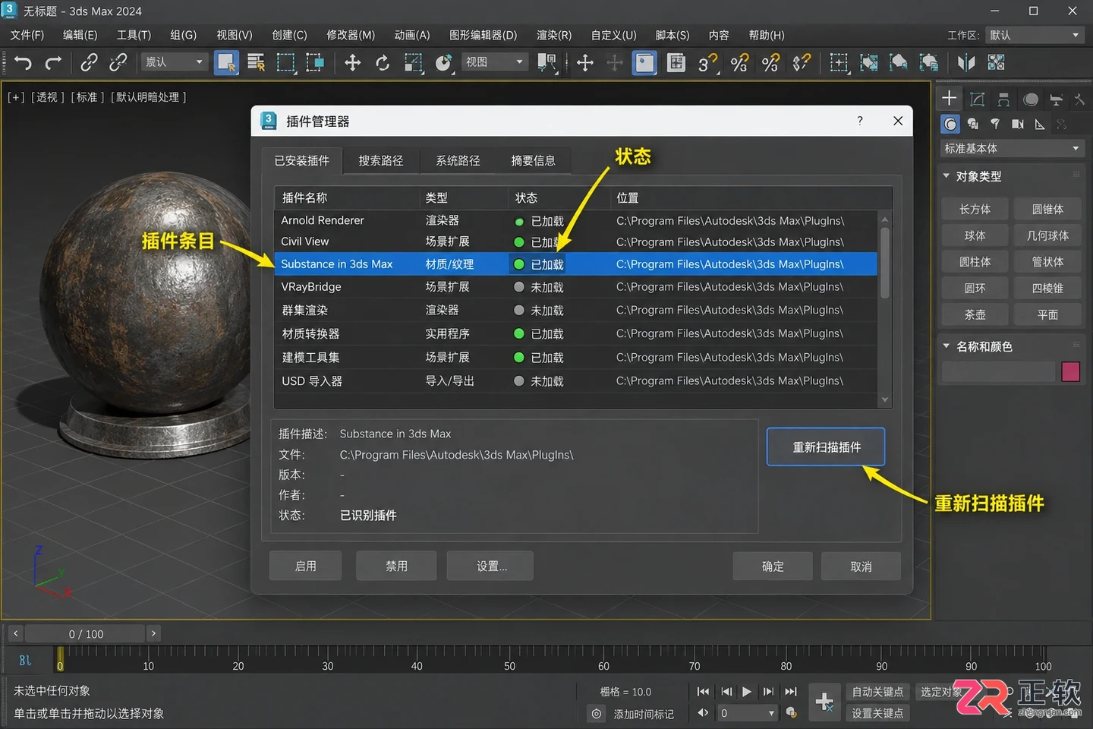Select the Link objects tool
Viewport: 1093px width, 729px height.
89,63
